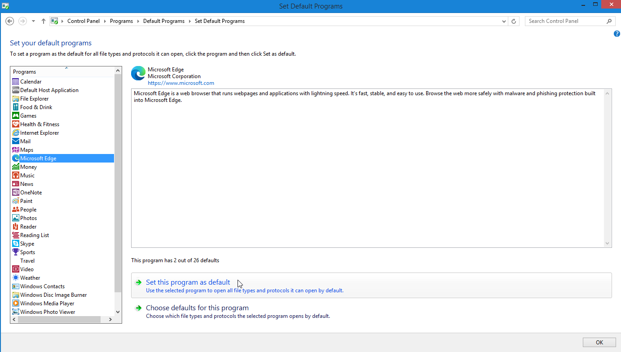Click the Paint palette icon
This screenshot has height=352, width=621.
tap(16, 201)
